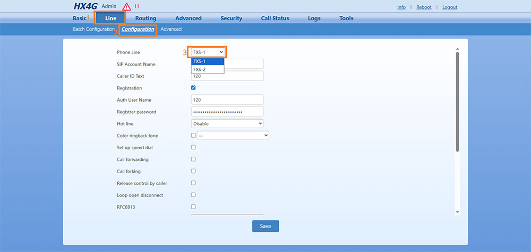Click the HX4G logo
Viewport: 531px width, 252px height.
point(85,7)
